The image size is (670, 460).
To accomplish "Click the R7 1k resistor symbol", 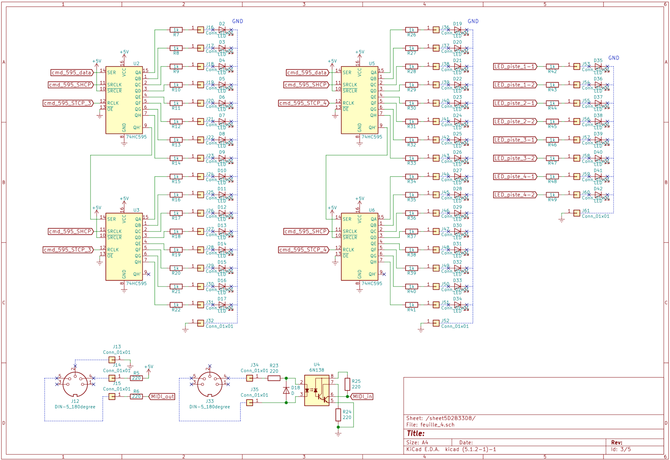I will point(176,30).
